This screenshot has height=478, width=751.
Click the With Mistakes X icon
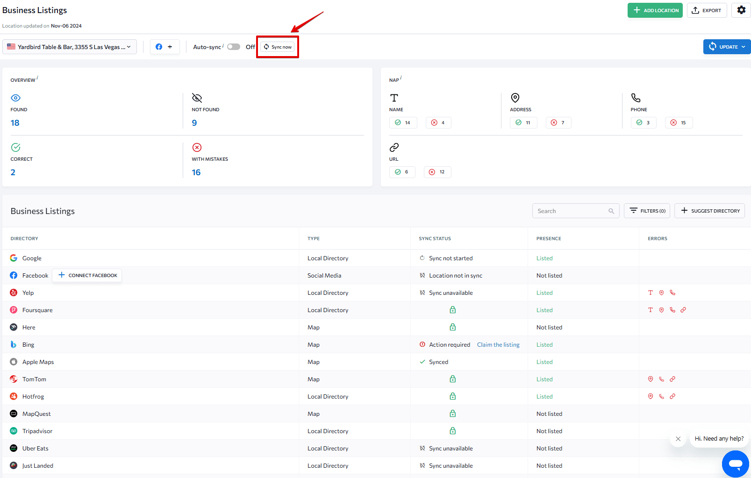(197, 147)
